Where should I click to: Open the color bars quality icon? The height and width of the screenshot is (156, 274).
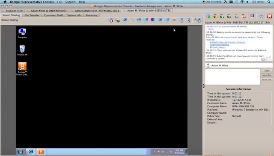tap(153, 20)
